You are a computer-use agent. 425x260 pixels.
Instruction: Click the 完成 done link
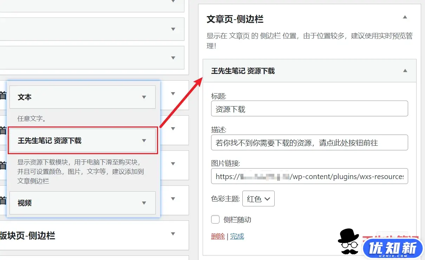[237, 237]
